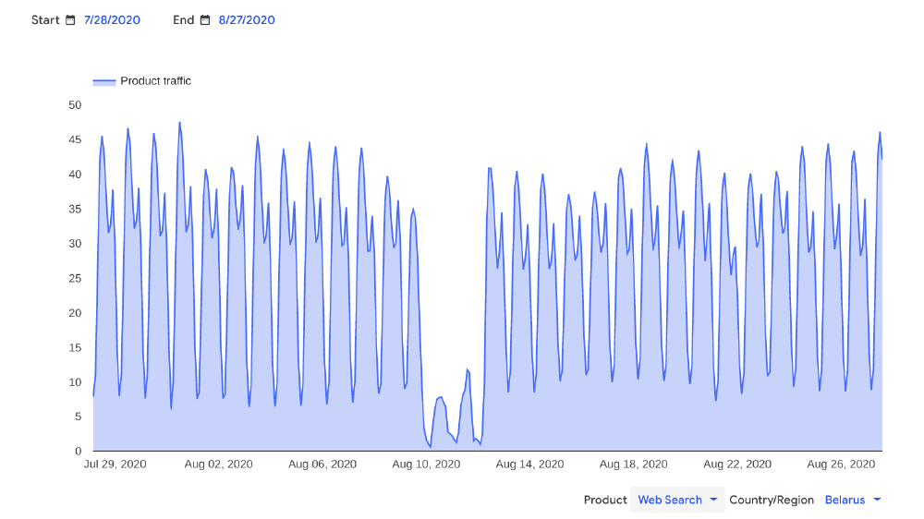This screenshot has height=519, width=924.
Task: Click the 50 value on the y-axis
Action: [x=75, y=105]
